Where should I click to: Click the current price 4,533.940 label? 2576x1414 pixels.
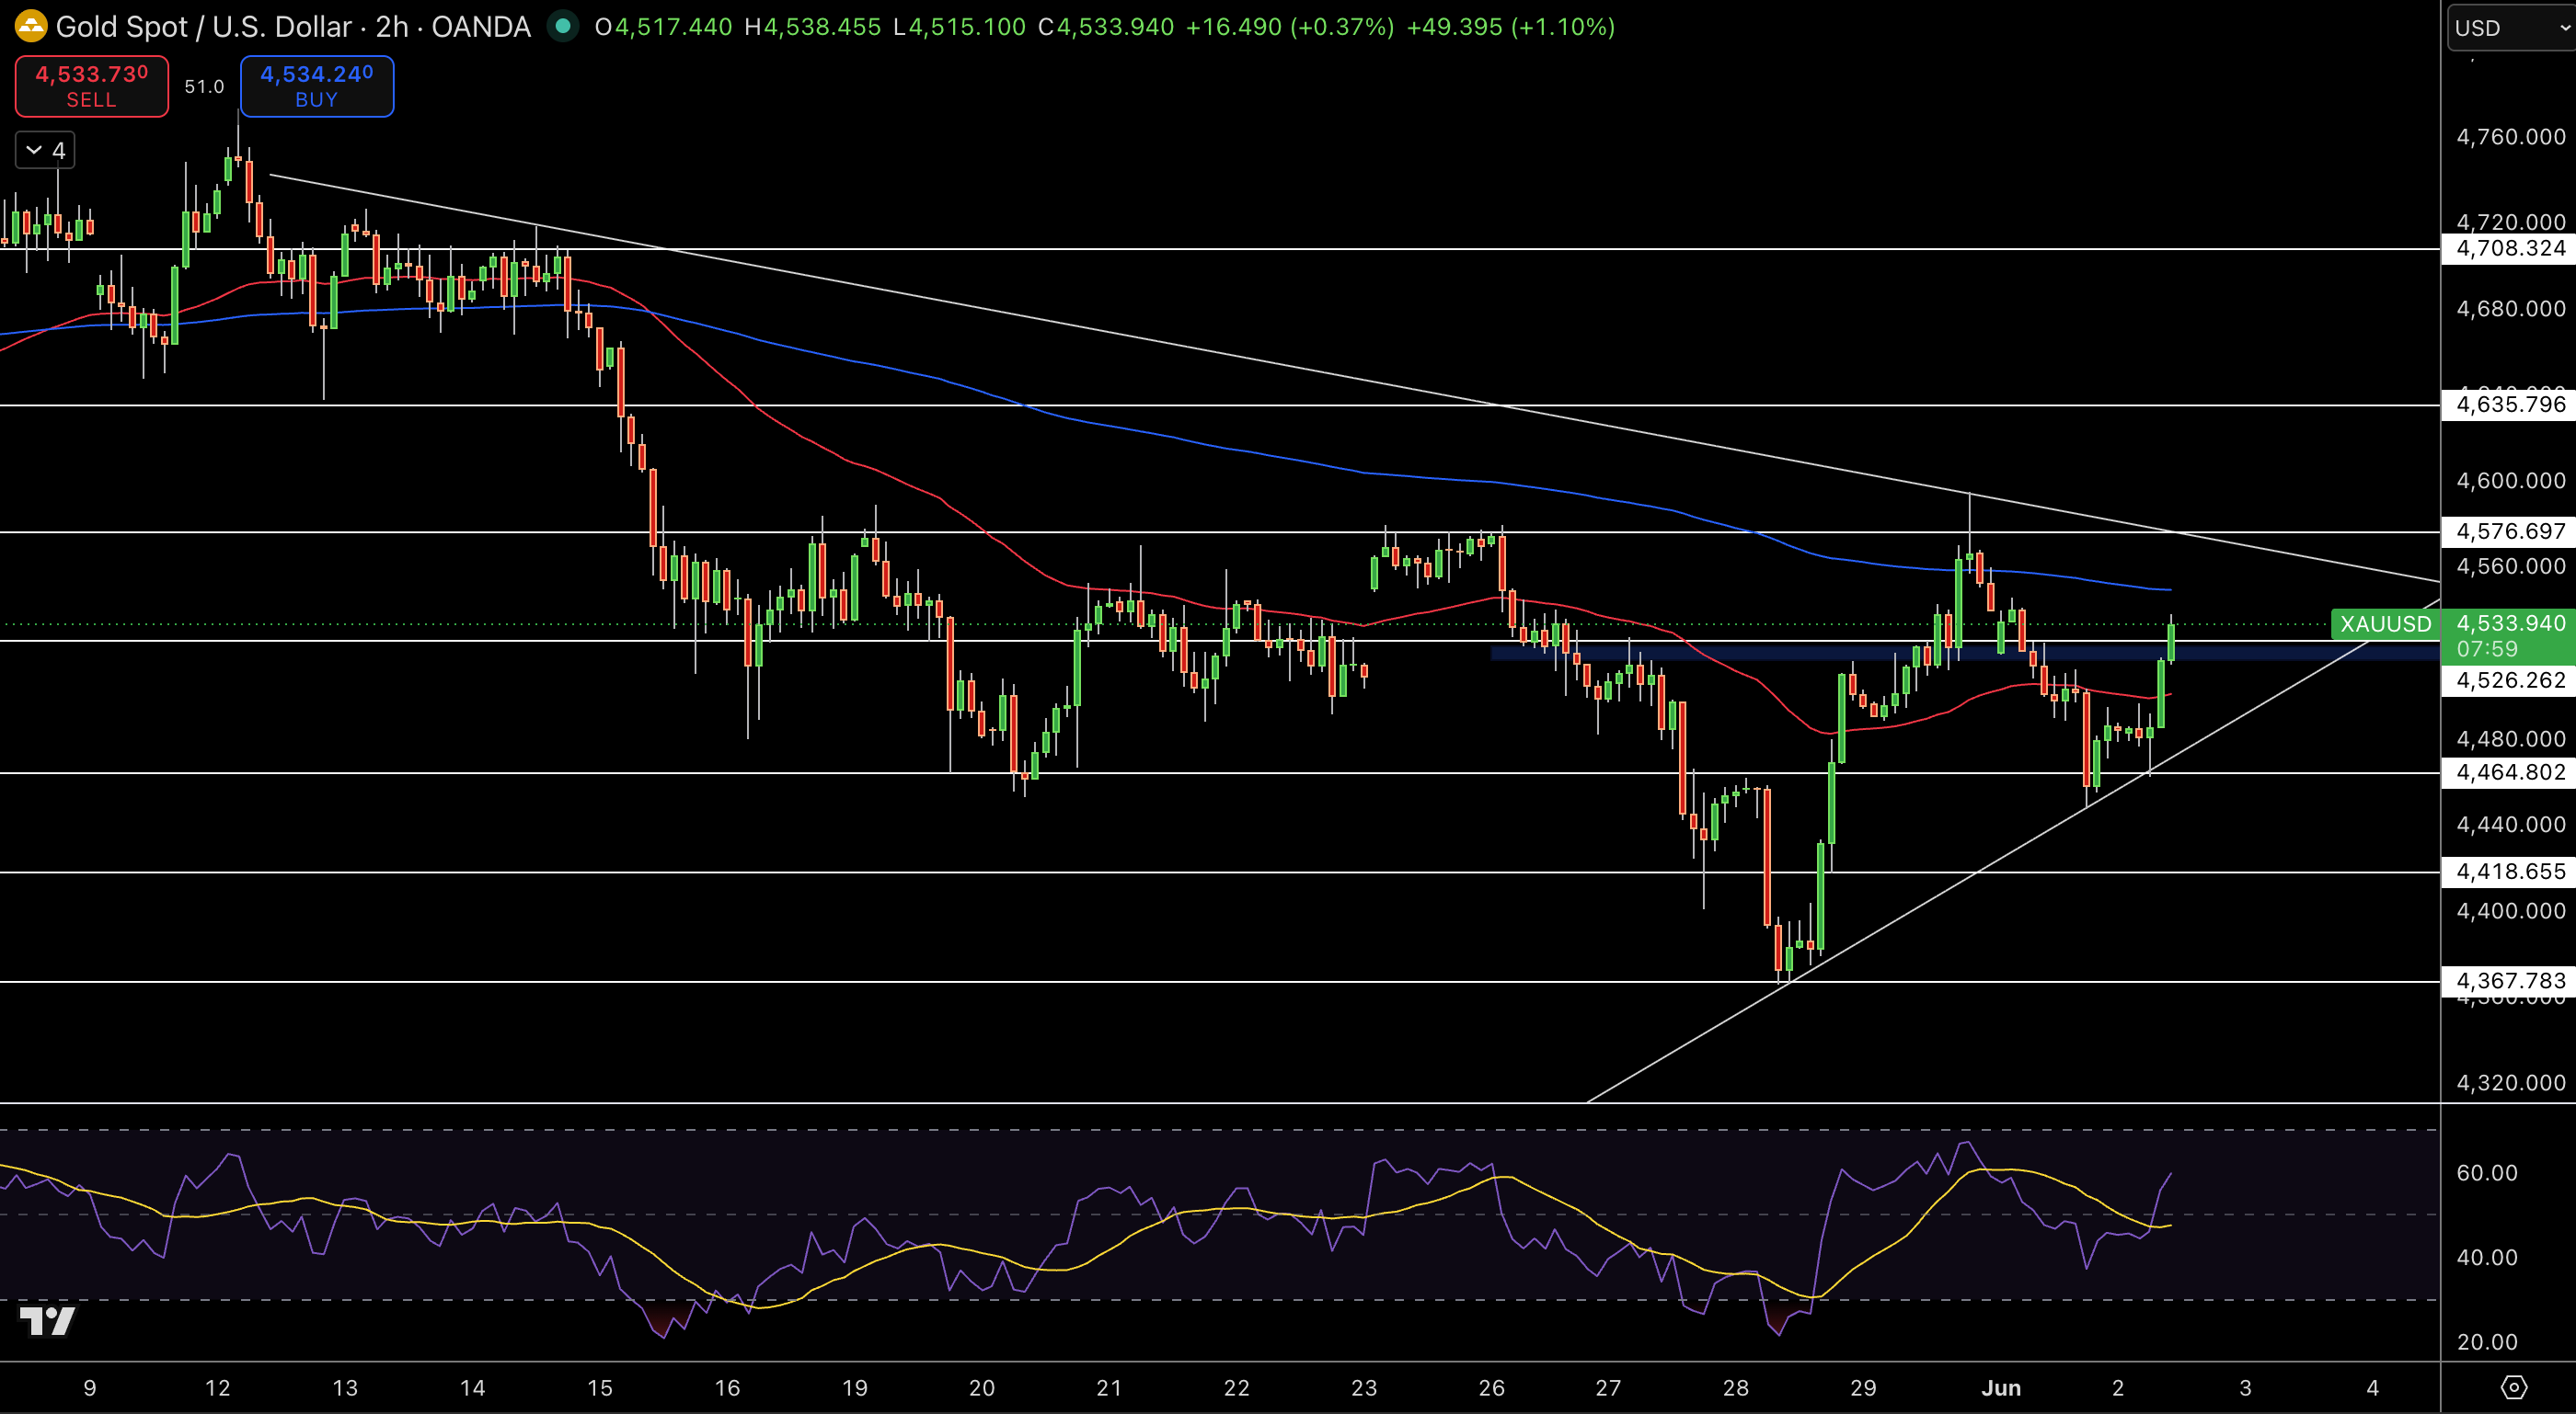2510,623
